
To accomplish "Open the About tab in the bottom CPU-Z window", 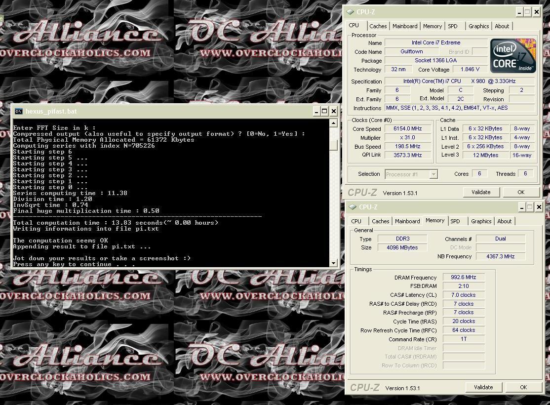I will [505, 221].
